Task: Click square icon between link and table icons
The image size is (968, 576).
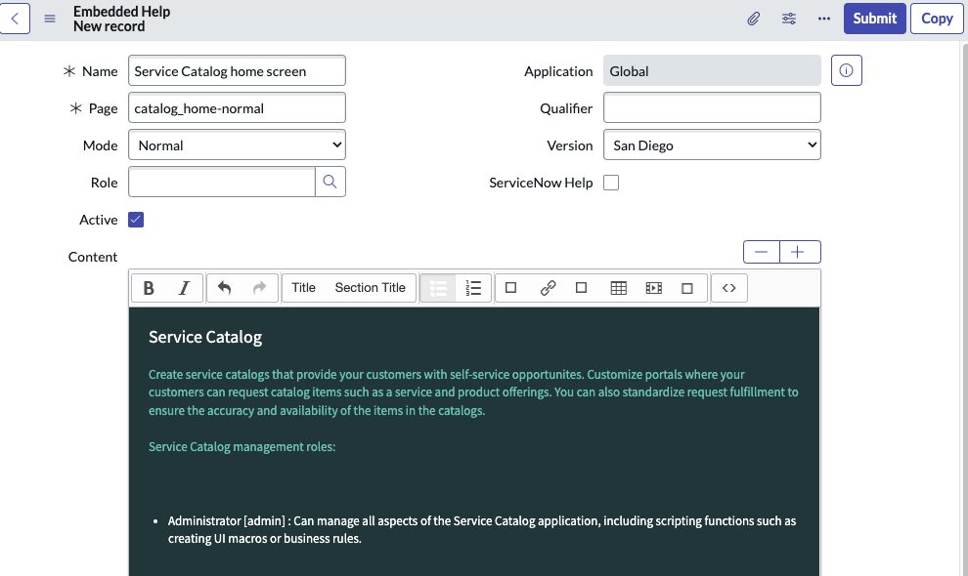Action: click(581, 288)
